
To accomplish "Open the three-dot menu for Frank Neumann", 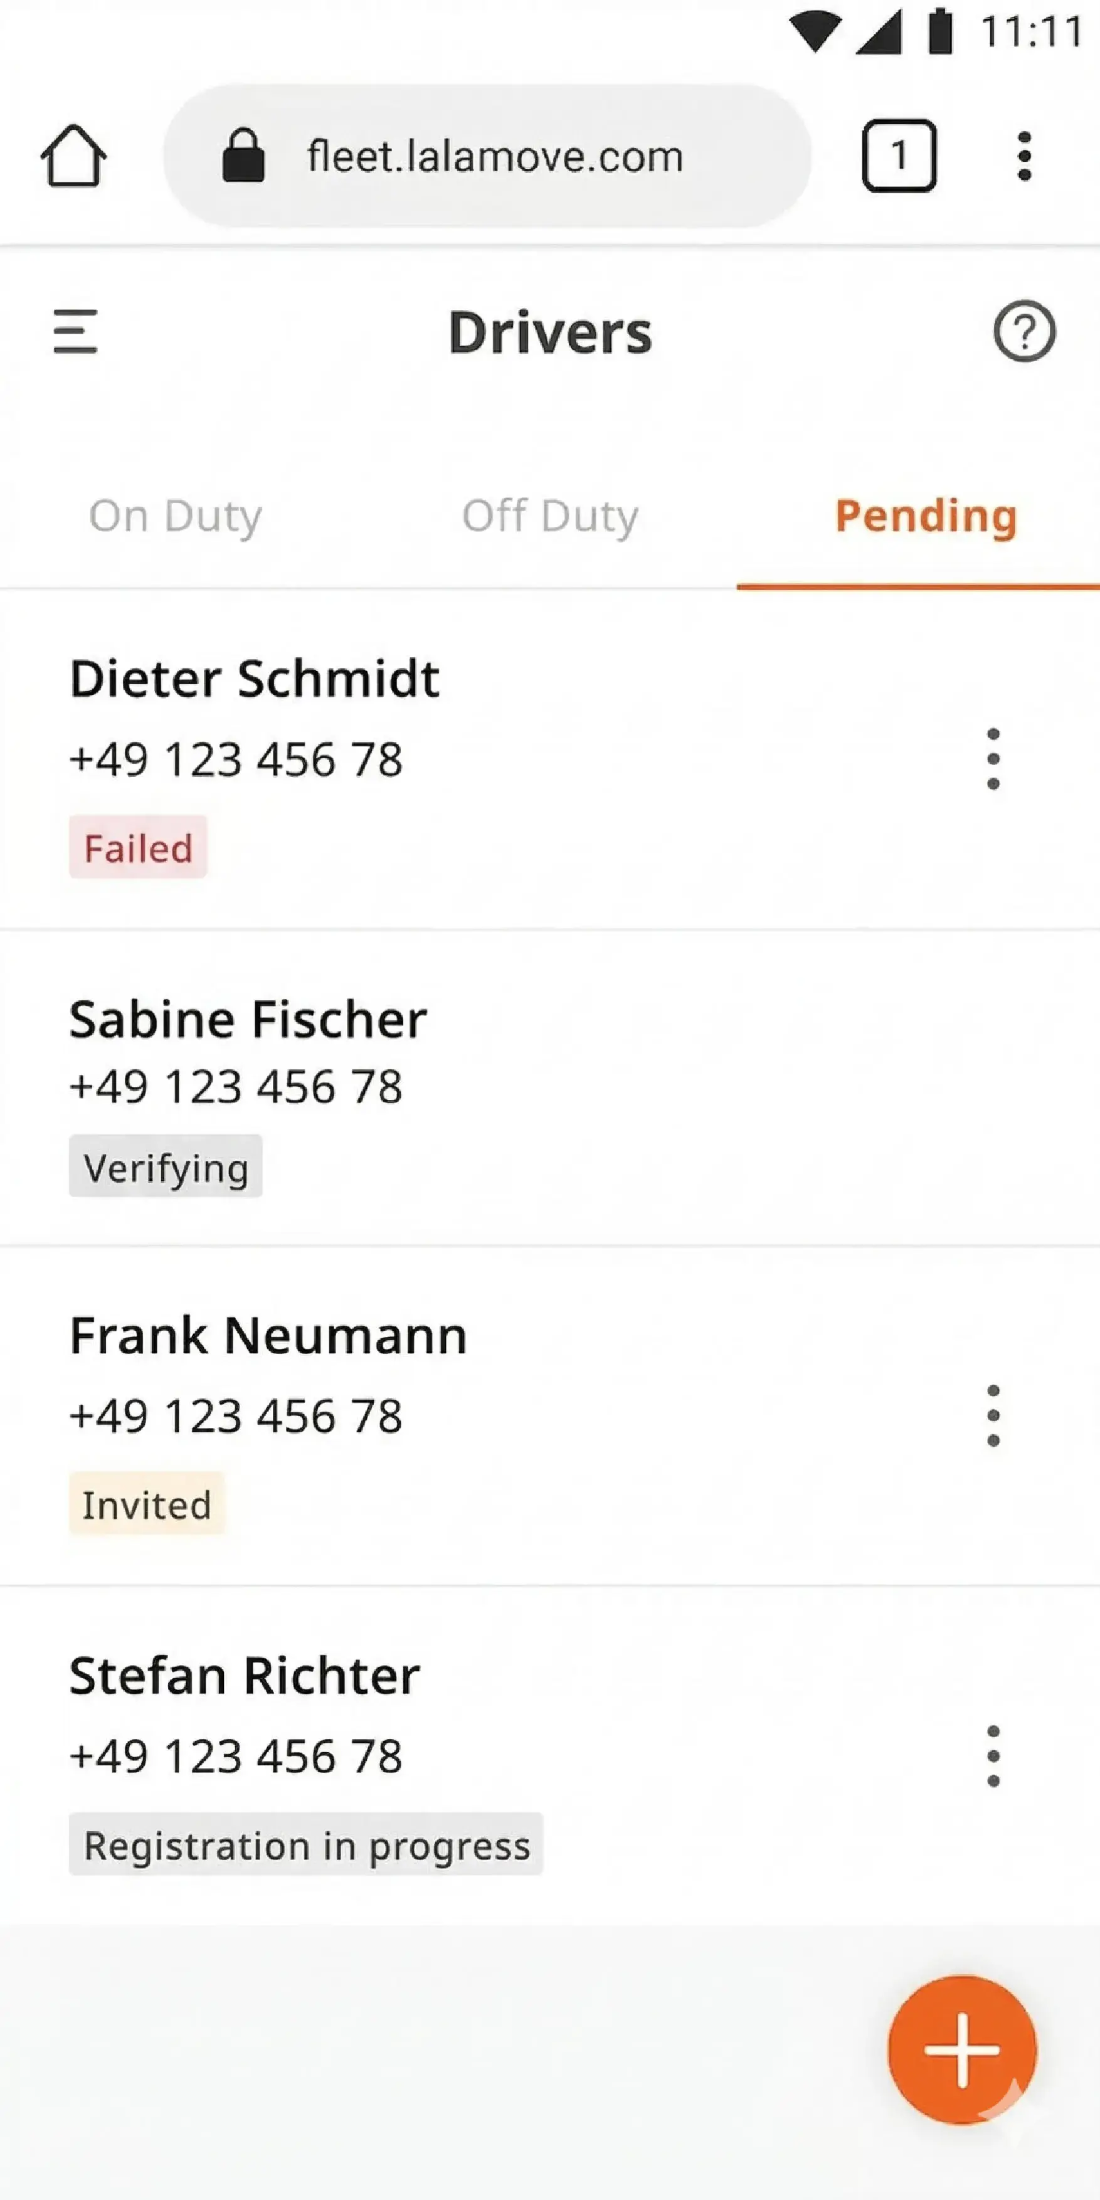I will 993,1415.
